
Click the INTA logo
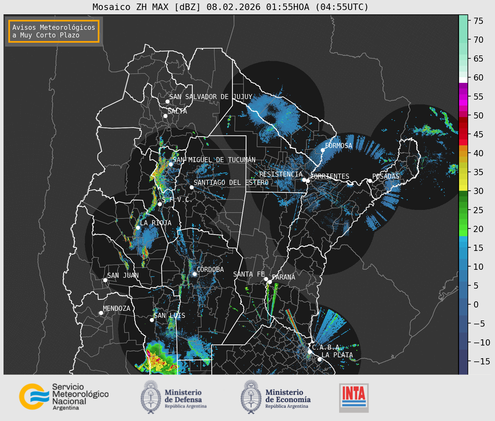coord(354,398)
